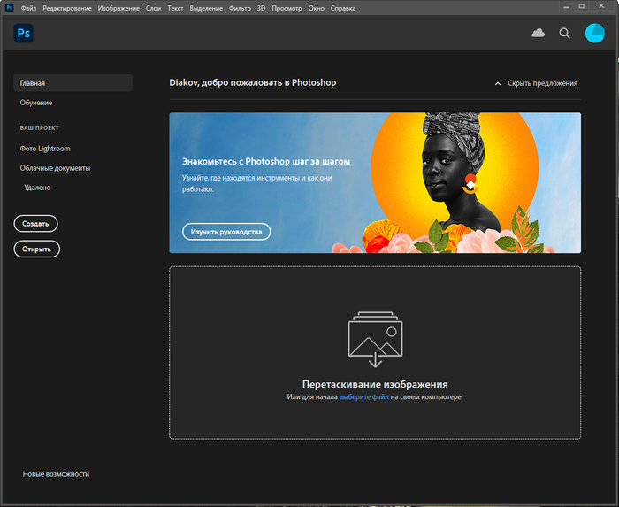This screenshot has height=507, width=619.
Task: Open the Справка menu
Action: click(x=343, y=8)
